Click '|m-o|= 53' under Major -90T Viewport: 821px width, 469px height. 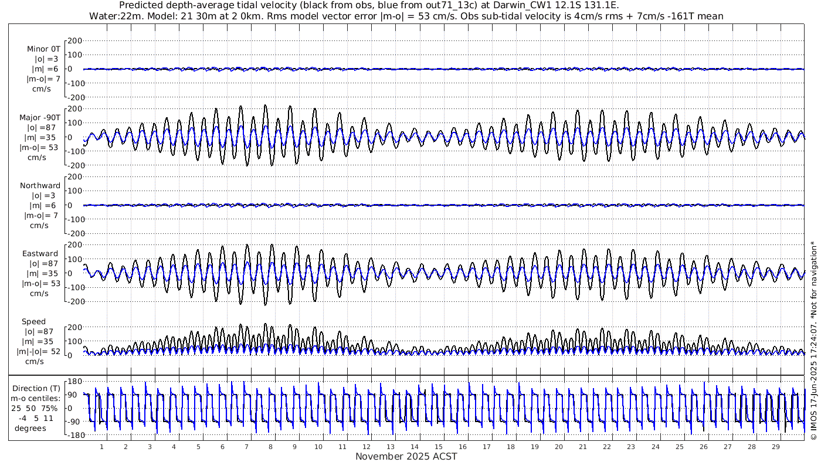click(39, 147)
